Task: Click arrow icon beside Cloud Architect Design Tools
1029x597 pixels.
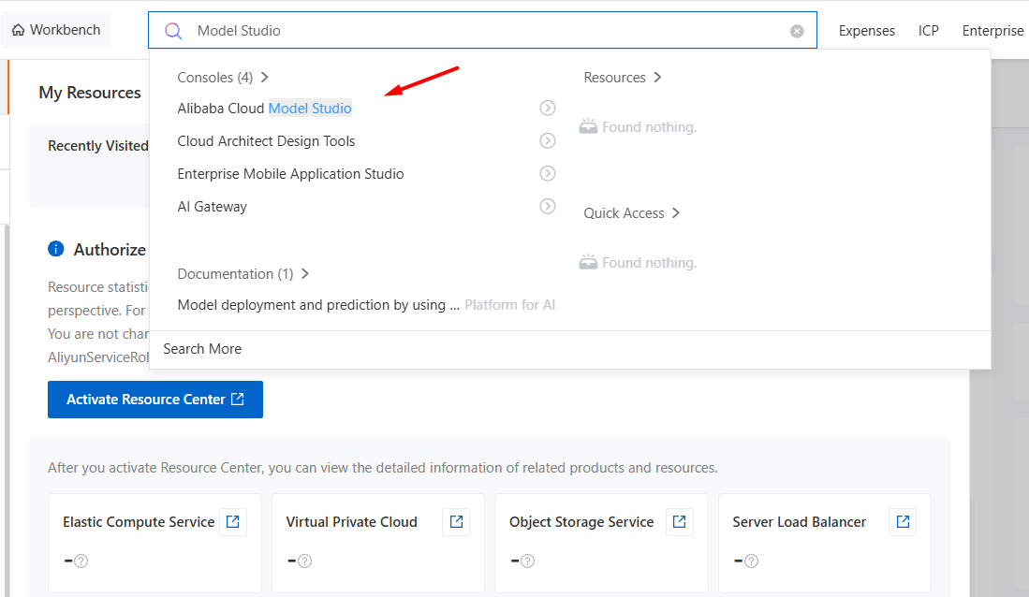Action: coord(548,141)
